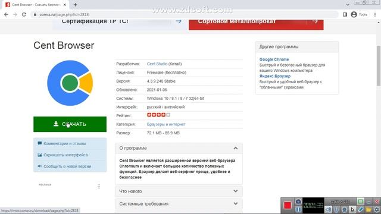The image size is (381, 214).
Task: Open the ad options three-dot menu
Action: 99,186
